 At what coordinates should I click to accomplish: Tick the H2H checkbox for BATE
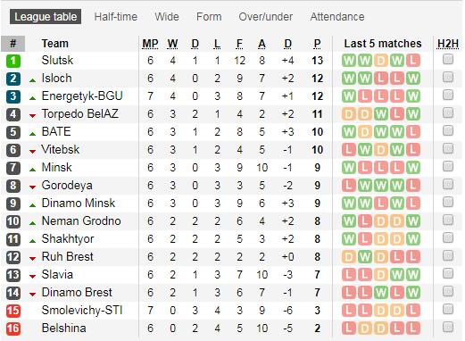point(448,130)
